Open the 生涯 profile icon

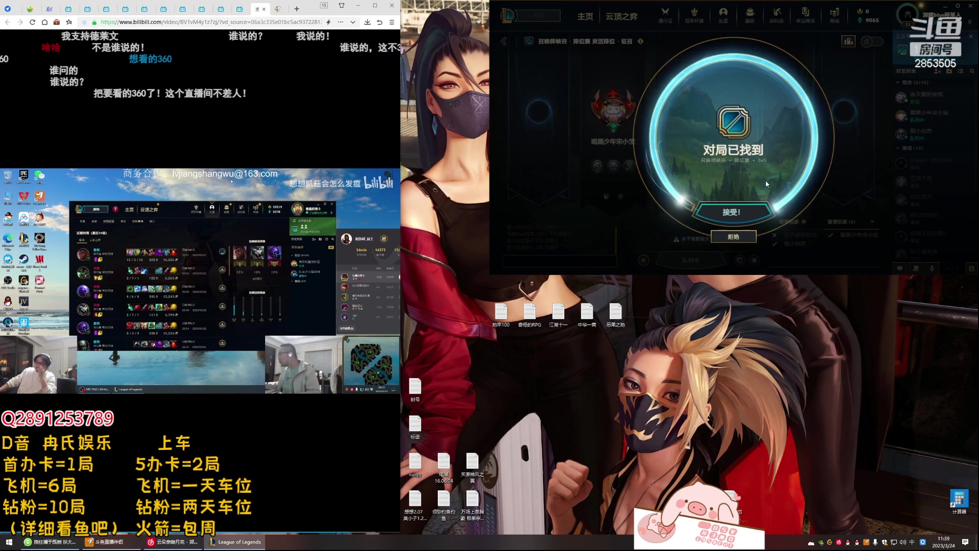pyautogui.click(x=723, y=15)
